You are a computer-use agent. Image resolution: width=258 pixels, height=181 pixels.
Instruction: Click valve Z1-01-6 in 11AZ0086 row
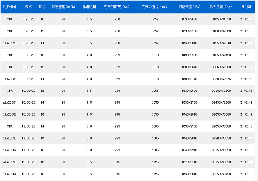coord(246,79)
